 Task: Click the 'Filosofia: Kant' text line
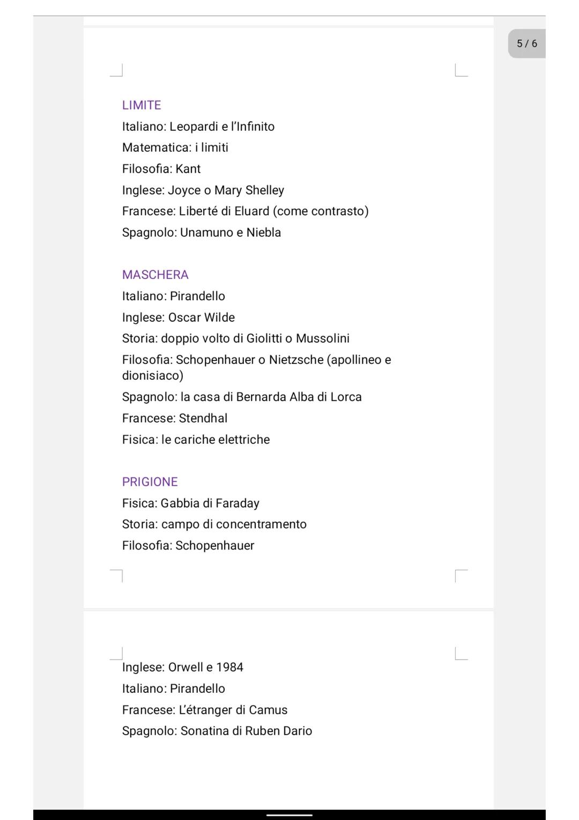pos(161,169)
